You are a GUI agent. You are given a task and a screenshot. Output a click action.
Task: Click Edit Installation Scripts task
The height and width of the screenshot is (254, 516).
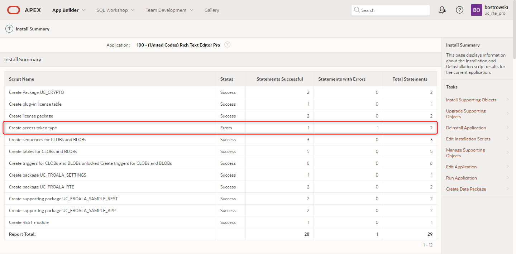468,139
